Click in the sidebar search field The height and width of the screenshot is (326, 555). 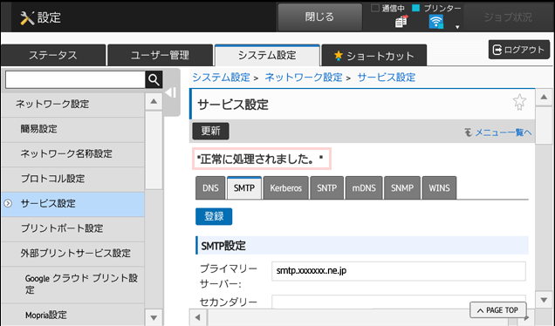pos(75,80)
